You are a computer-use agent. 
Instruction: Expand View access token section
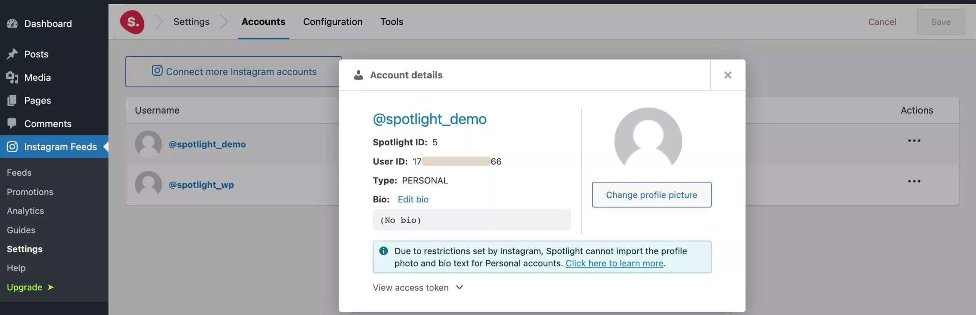click(x=418, y=288)
